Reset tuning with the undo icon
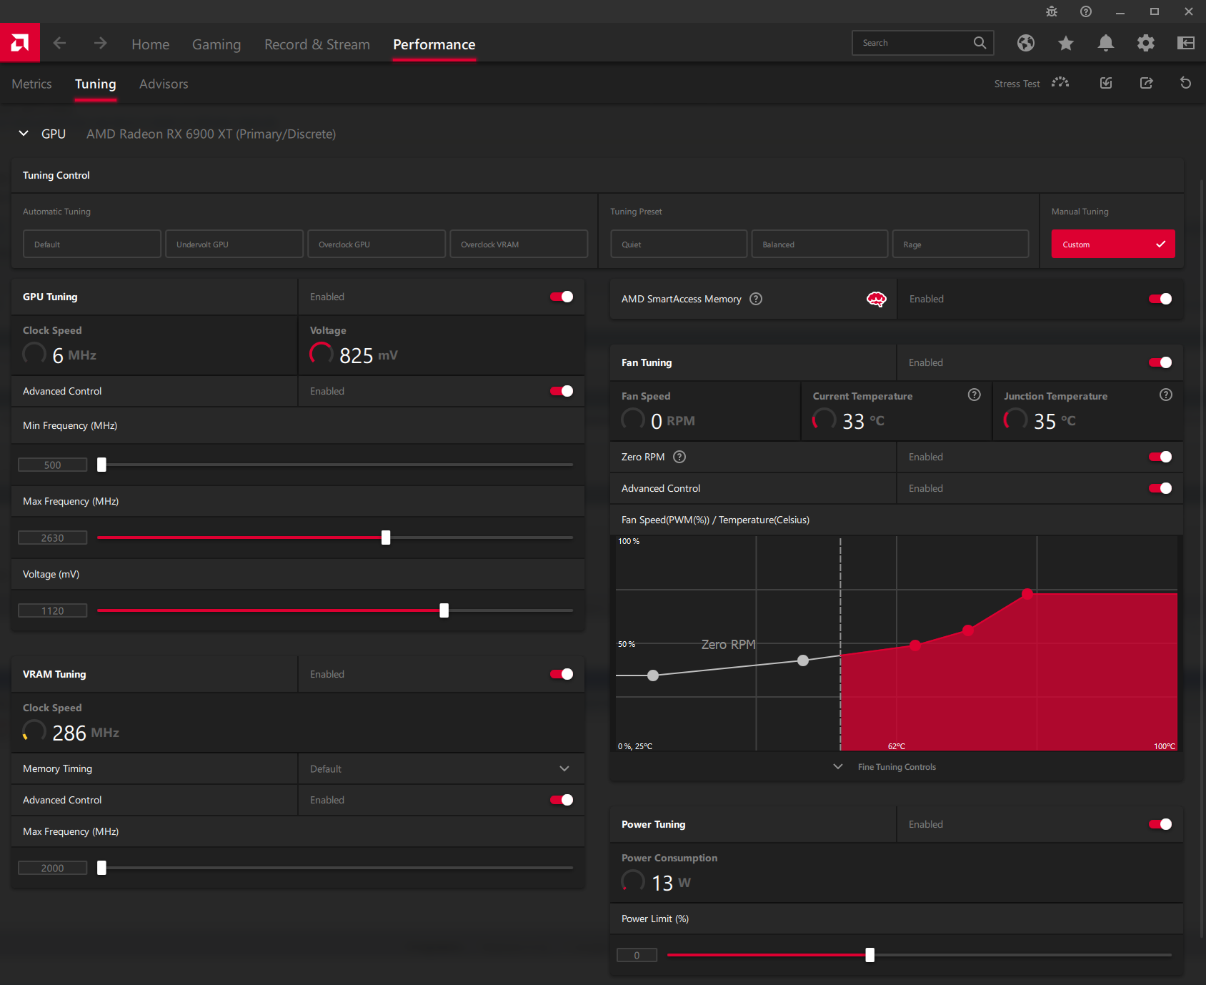The height and width of the screenshot is (985, 1206). (x=1186, y=83)
